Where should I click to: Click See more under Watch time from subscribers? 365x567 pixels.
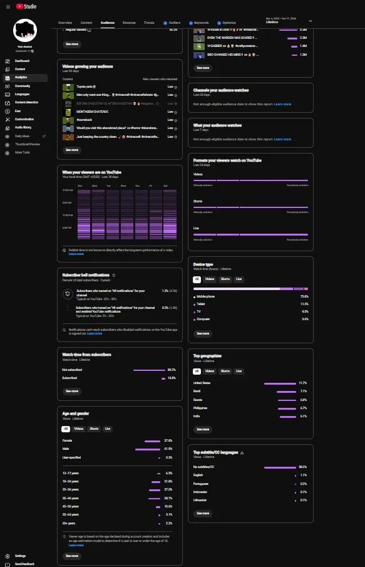coord(72,391)
